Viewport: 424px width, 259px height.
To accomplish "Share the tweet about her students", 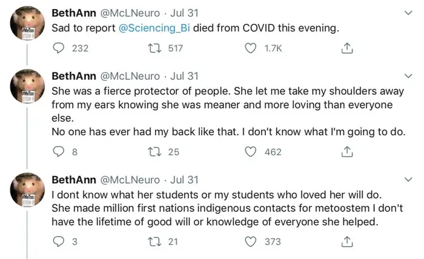I will [x=347, y=241].
